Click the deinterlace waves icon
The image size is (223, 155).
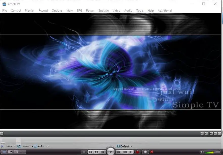pos(36,146)
